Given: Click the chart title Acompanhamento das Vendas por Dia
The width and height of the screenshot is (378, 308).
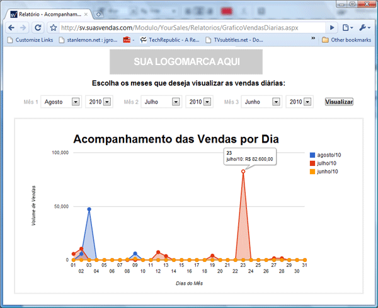Looking at the screenshot, I should point(176,139).
